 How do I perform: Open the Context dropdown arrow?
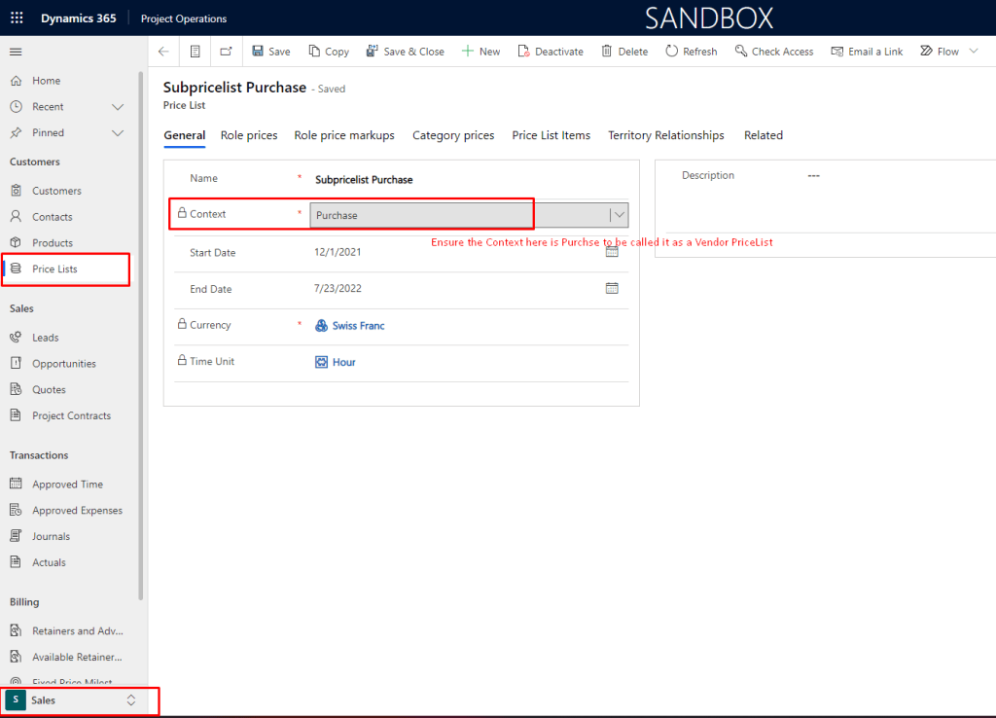click(x=619, y=215)
